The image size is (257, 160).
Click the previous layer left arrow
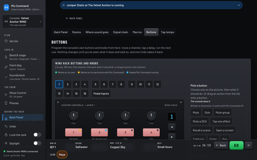point(172,127)
